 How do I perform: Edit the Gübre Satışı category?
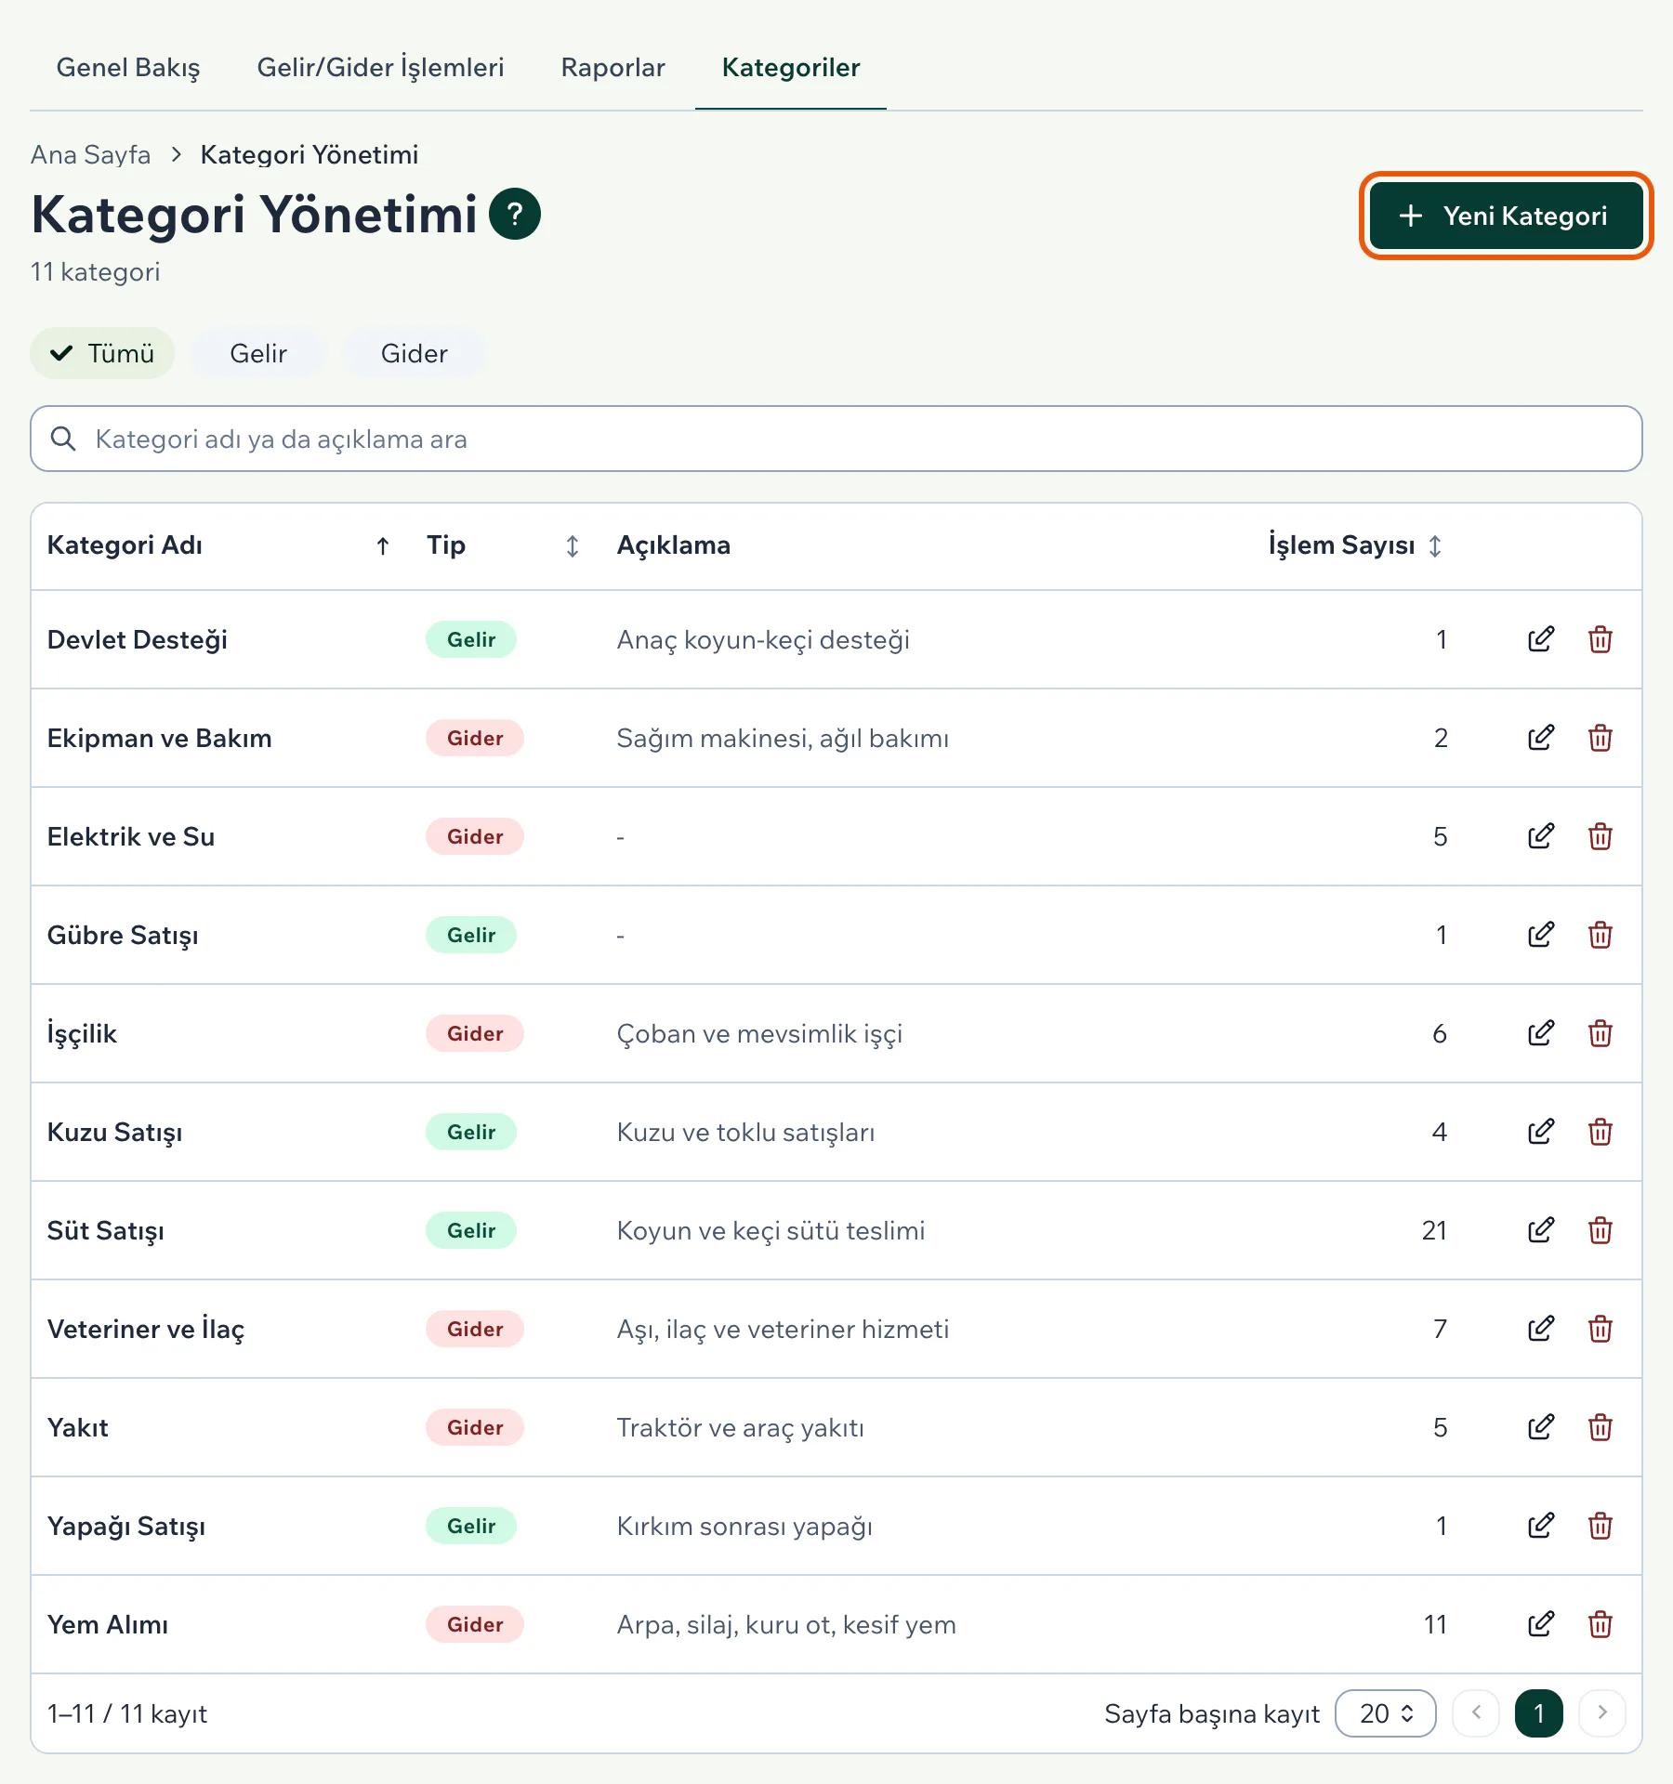1540,935
